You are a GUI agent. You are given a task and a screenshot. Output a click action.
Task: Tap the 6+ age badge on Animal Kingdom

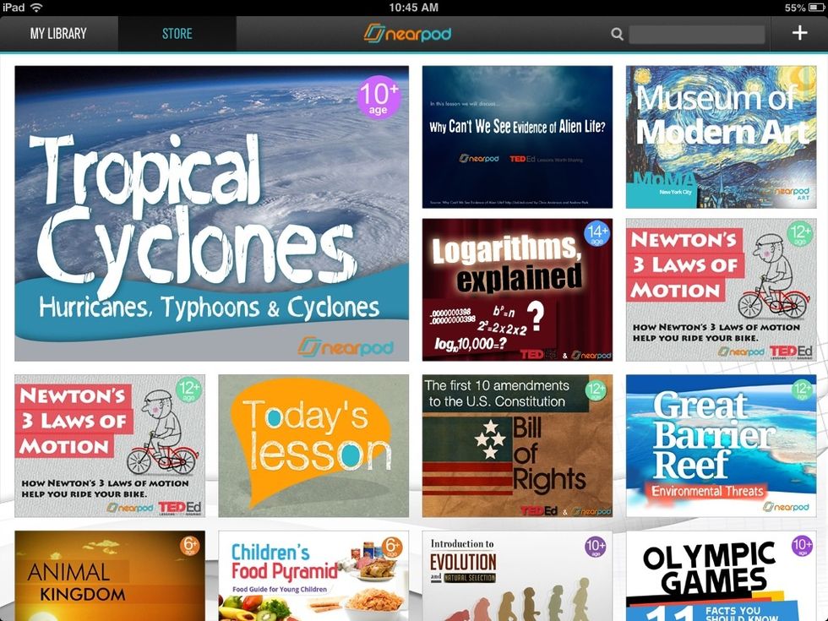[x=189, y=546]
